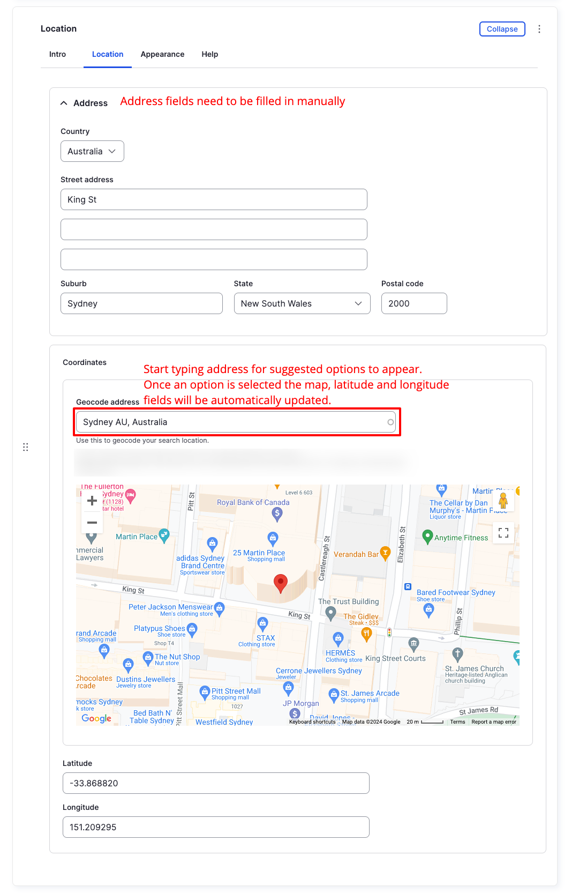579x893 pixels.
Task: Click The Trust Building map pin
Action: tap(331, 614)
